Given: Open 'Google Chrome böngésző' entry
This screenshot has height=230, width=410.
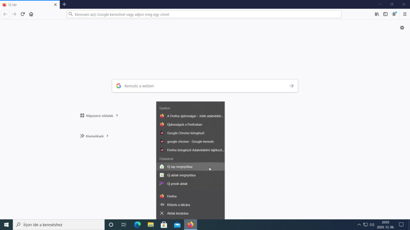Looking at the screenshot, I should [190, 133].
